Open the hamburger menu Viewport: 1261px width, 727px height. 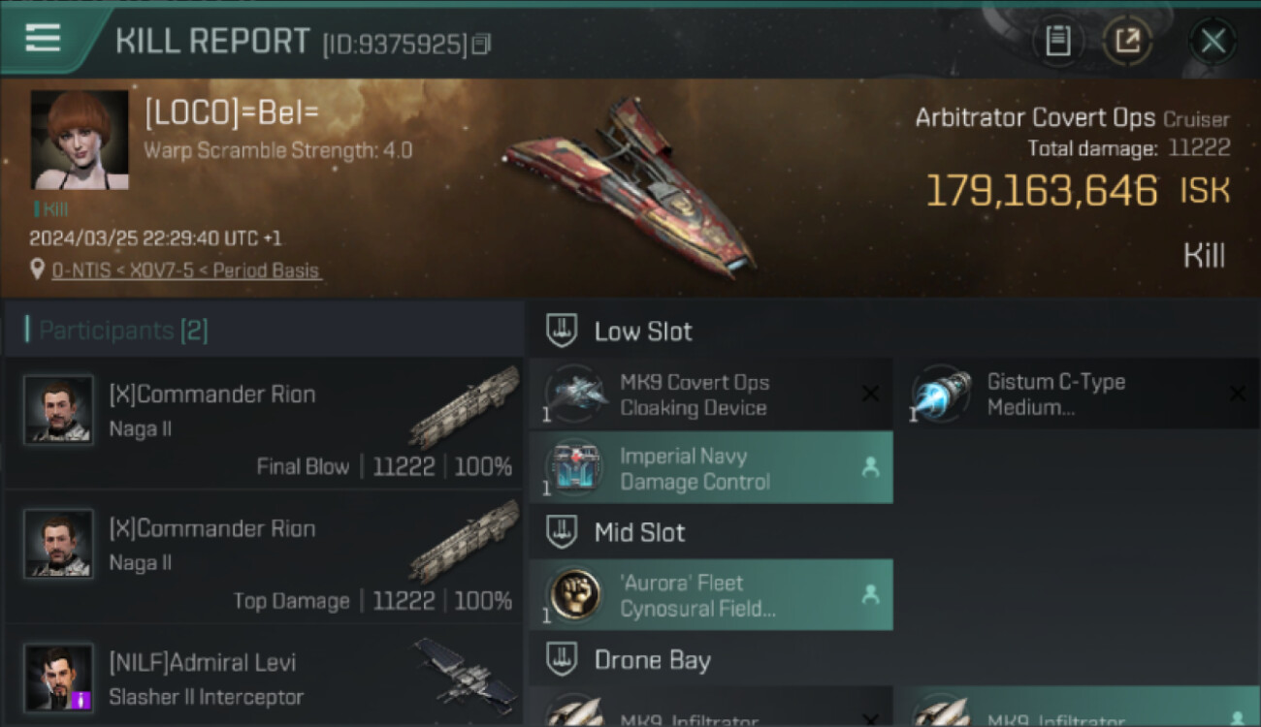point(43,39)
